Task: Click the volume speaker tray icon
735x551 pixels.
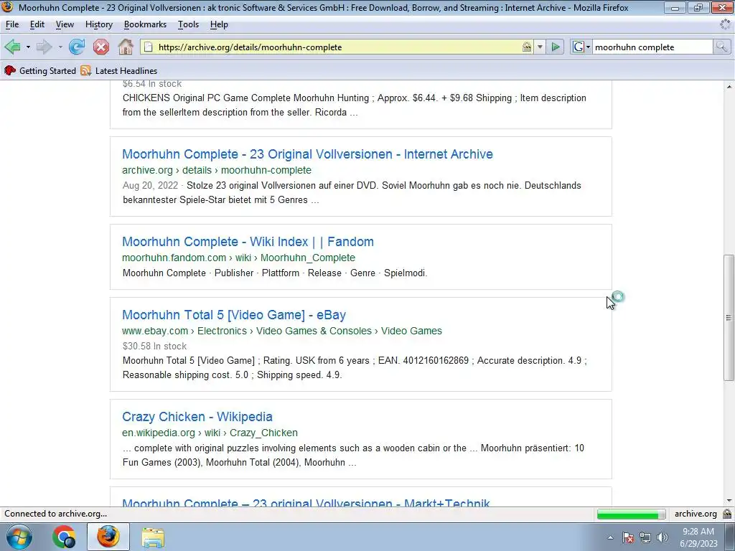Action: tap(663, 537)
